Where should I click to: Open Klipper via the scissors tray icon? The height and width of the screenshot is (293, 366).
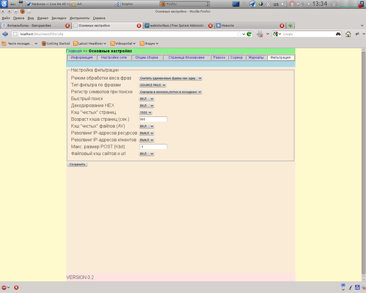(x=268, y=4)
